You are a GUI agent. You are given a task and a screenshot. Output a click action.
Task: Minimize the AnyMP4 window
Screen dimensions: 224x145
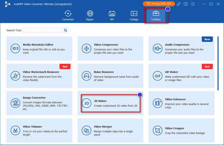(204, 4)
